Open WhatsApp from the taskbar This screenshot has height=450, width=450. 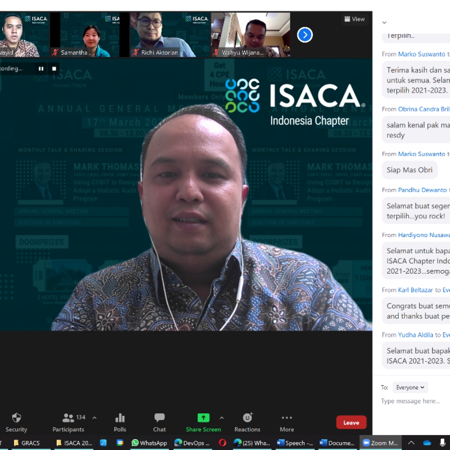[149, 443]
